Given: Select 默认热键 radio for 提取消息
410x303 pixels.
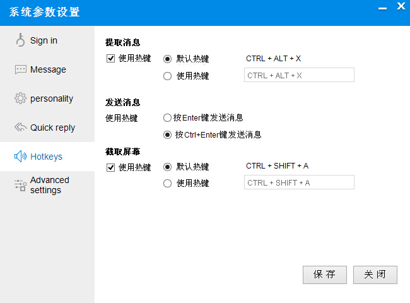Looking at the screenshot, I should [167, 59].
